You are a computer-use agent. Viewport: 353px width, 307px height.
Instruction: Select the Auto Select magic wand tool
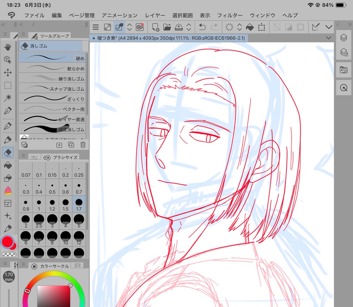coord(8,98)
